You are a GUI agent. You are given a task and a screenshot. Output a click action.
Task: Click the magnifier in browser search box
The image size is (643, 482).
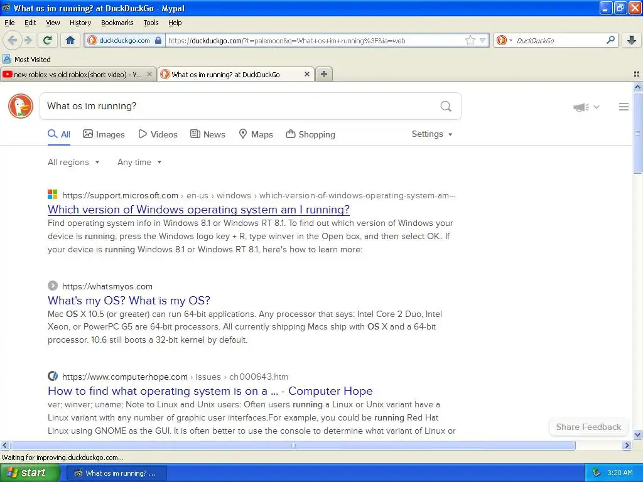[610, 40]
